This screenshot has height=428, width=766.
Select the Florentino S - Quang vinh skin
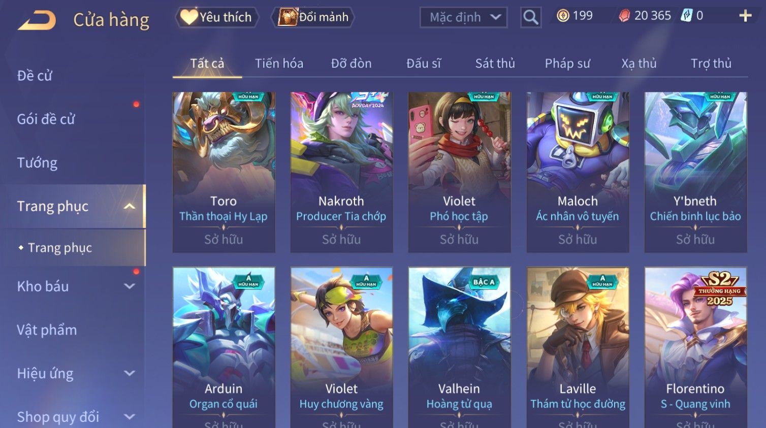695,347
